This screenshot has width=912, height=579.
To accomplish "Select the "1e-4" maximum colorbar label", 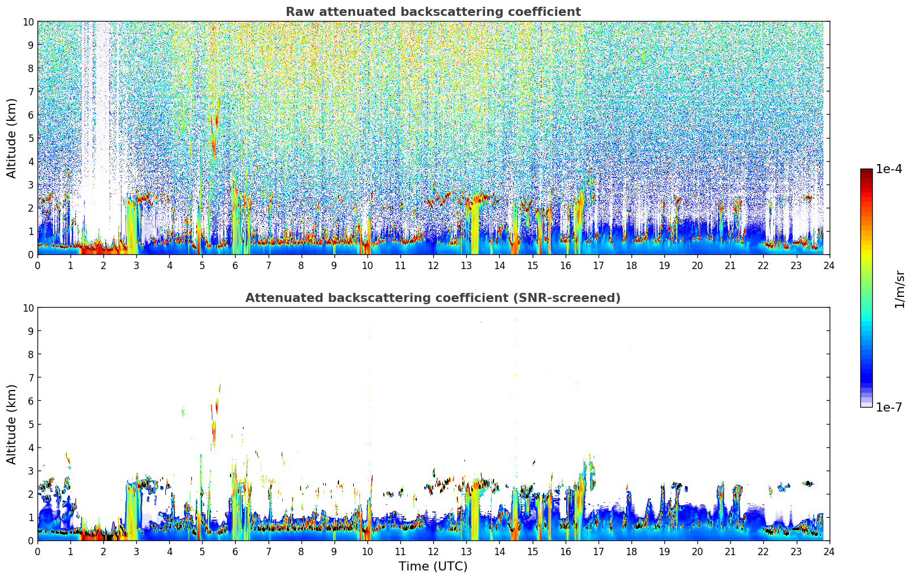I will point(889,169).
